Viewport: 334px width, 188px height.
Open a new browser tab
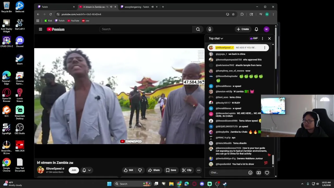click(163, 7)
